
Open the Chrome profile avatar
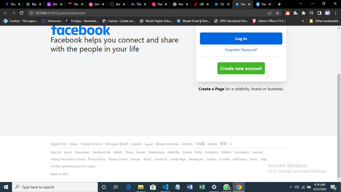click(x=327, y=13)
